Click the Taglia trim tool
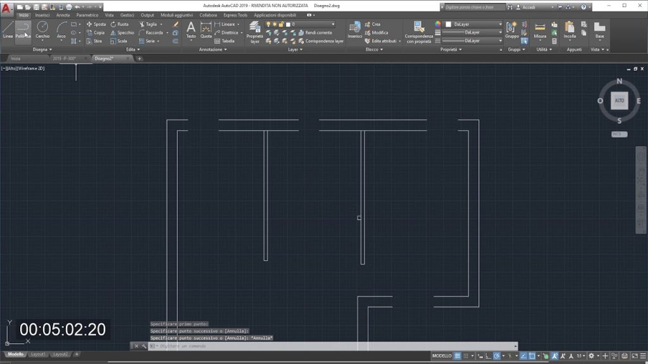 148,25
